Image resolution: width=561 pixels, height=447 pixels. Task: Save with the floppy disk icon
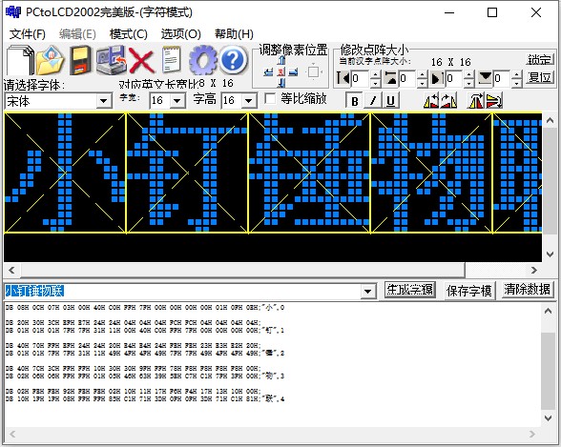(79, 60)
